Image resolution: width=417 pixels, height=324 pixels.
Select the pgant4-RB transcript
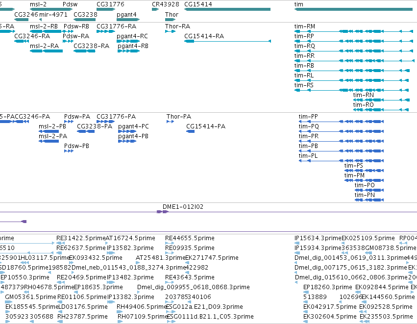coord(129,51)
